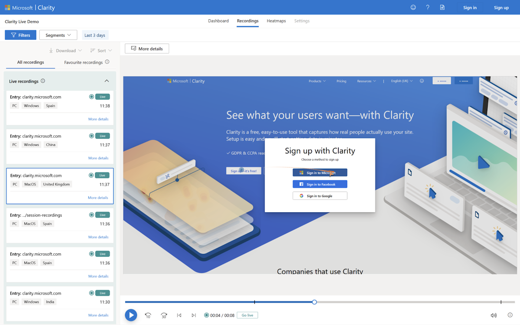Click info icon beside Live recordings heading
520x325 pixels.
click(43, 81)
